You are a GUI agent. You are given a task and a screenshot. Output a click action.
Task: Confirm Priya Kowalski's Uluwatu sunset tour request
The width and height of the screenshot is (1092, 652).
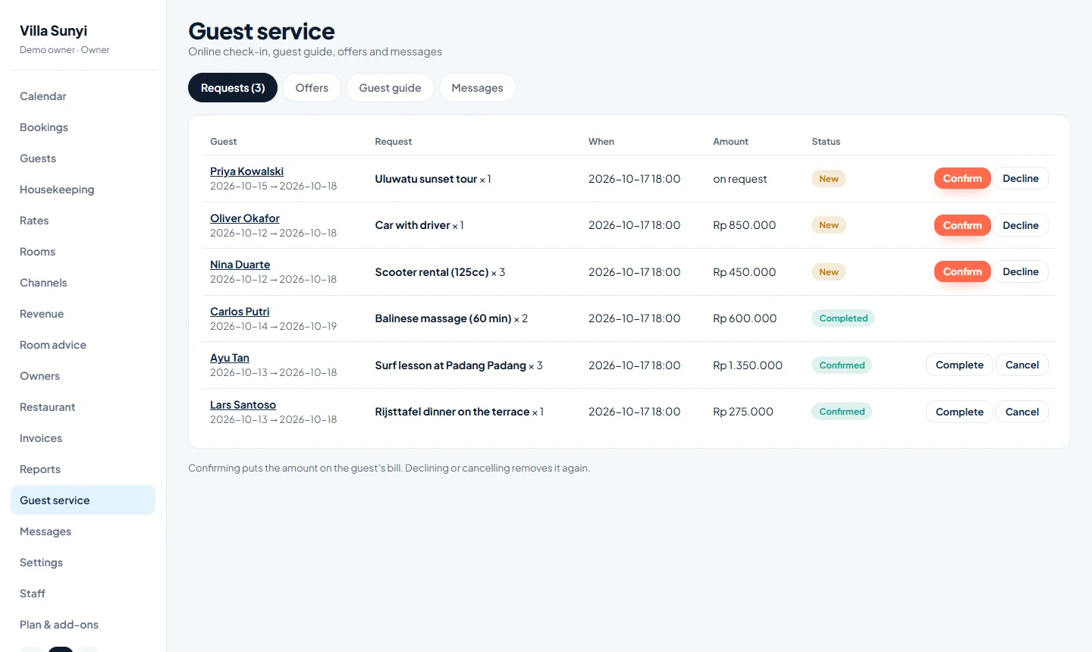click(x=962, y=178)
